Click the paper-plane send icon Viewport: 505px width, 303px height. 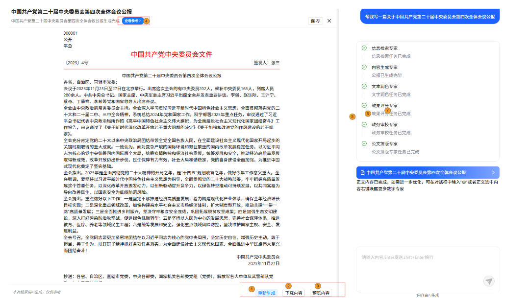tap(488, 280)
